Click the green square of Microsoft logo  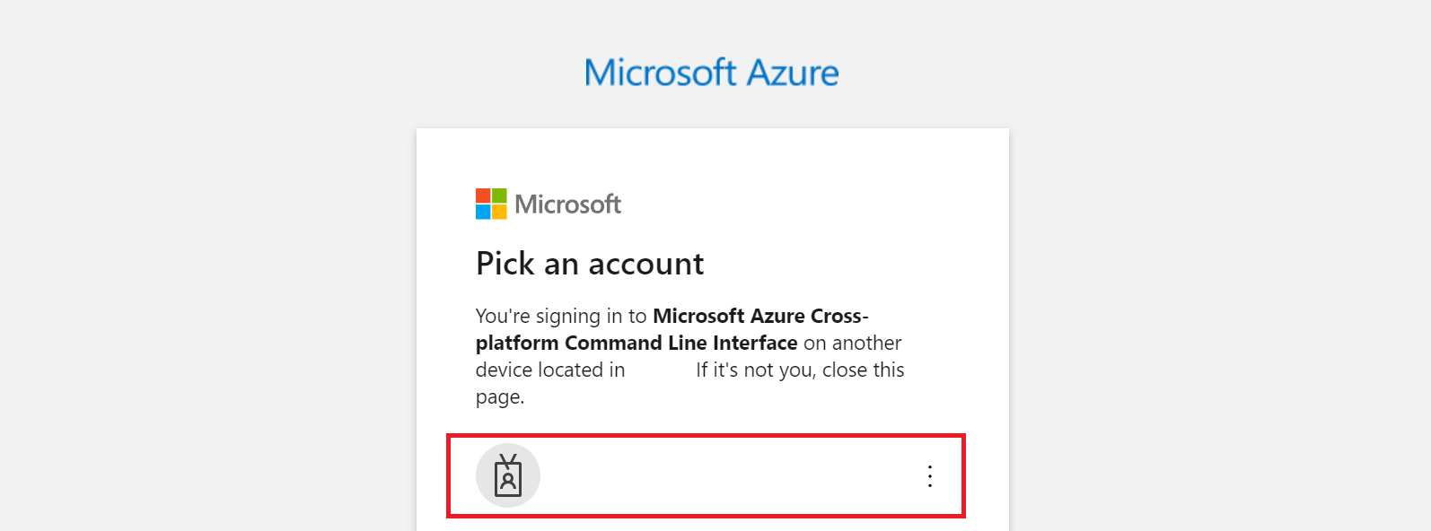[499, 196]
